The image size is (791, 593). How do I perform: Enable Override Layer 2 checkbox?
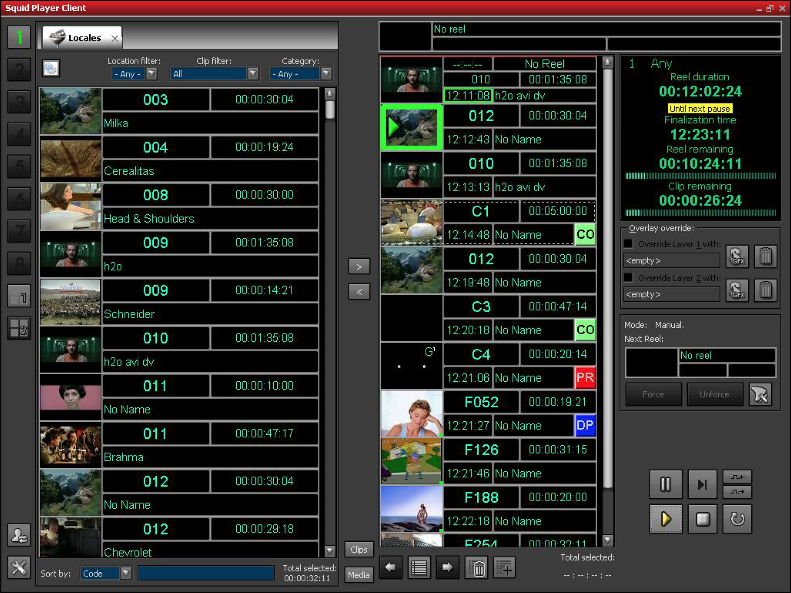pyautogui.click(x=628, y=278)
